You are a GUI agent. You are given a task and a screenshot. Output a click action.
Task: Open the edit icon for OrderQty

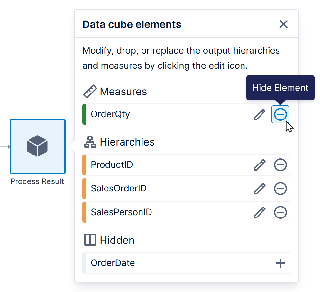coord(260,114)
